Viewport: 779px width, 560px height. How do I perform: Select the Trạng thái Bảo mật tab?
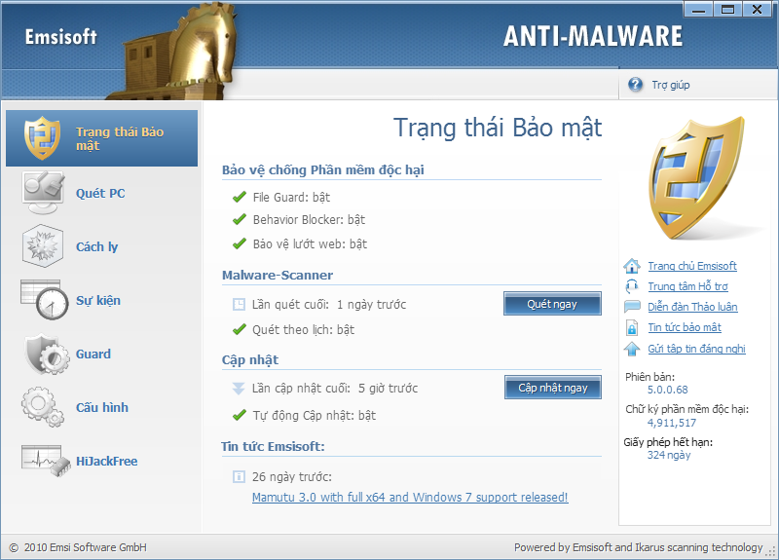(102, 138)
